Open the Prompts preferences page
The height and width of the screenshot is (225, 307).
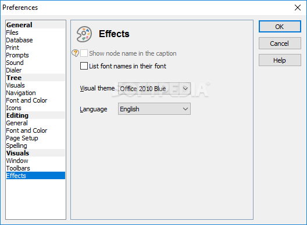click(x=35, y=55)
